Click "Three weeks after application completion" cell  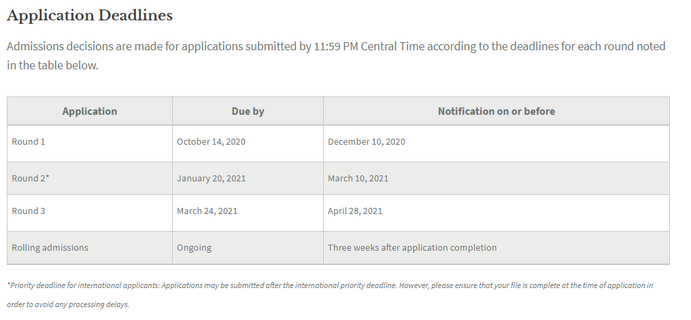click(411, 248)
